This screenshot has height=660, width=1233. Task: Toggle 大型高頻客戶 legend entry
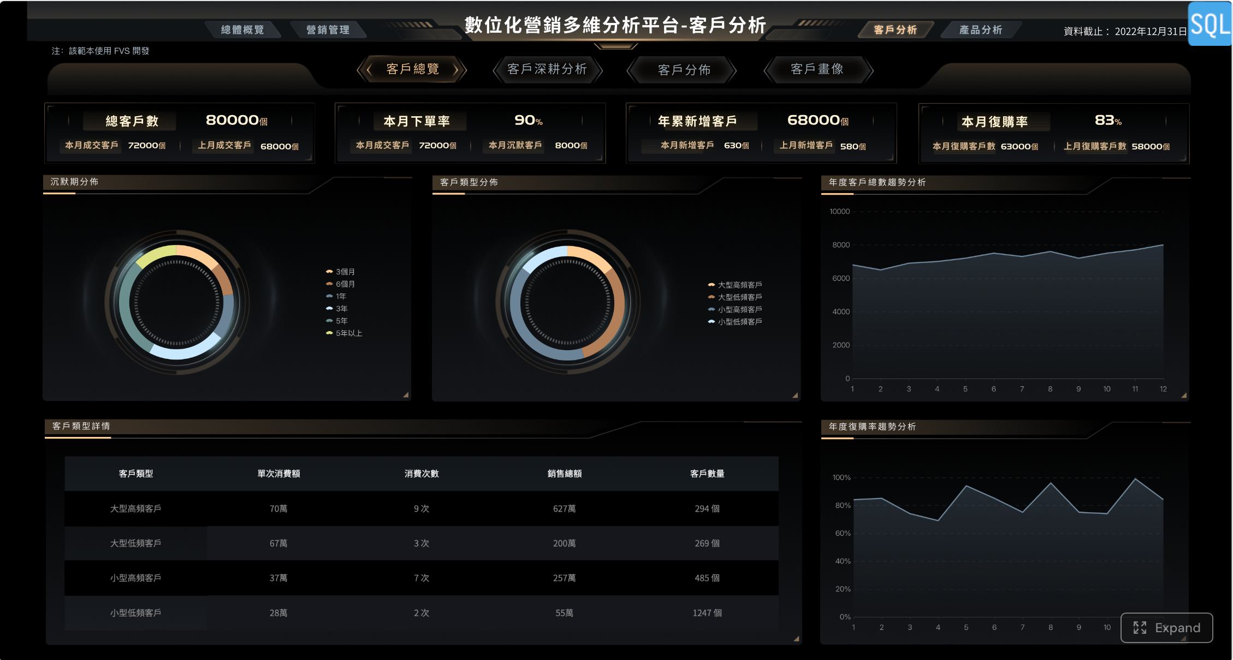(735, 285)
